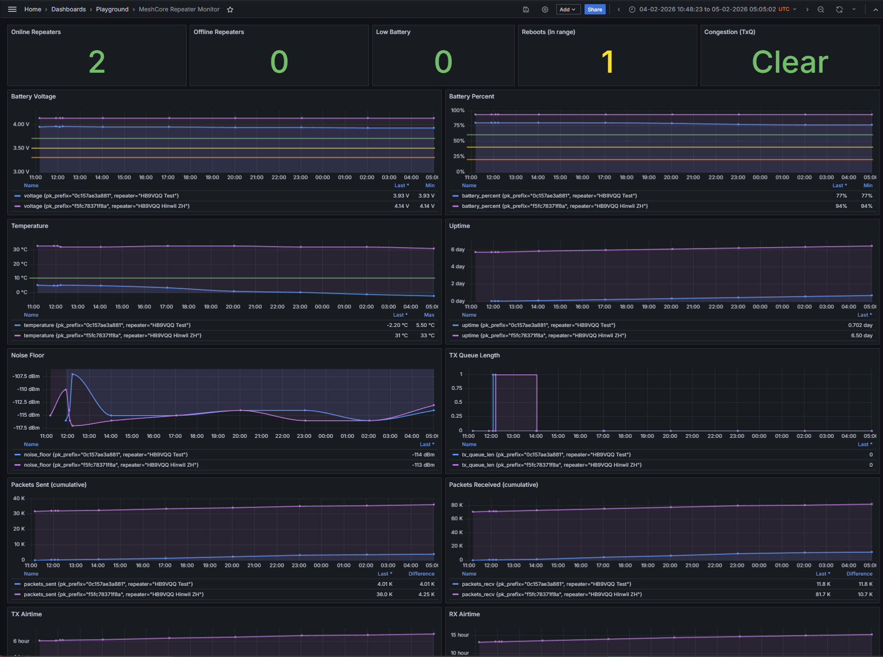Go to Dashboards in the breadcrumb
The image size is (883, 657).
click(x=69, y=10)
